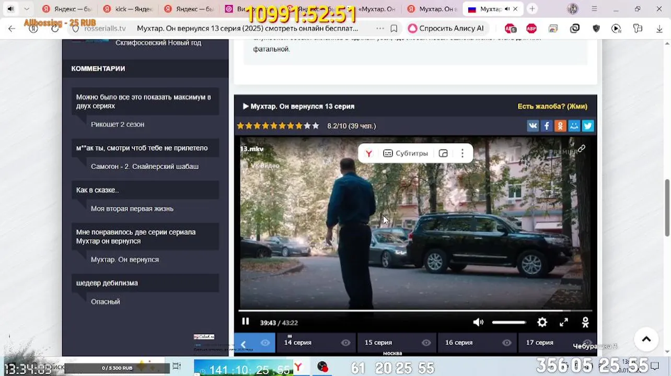Adjust the video volume slider

(508, 322)
